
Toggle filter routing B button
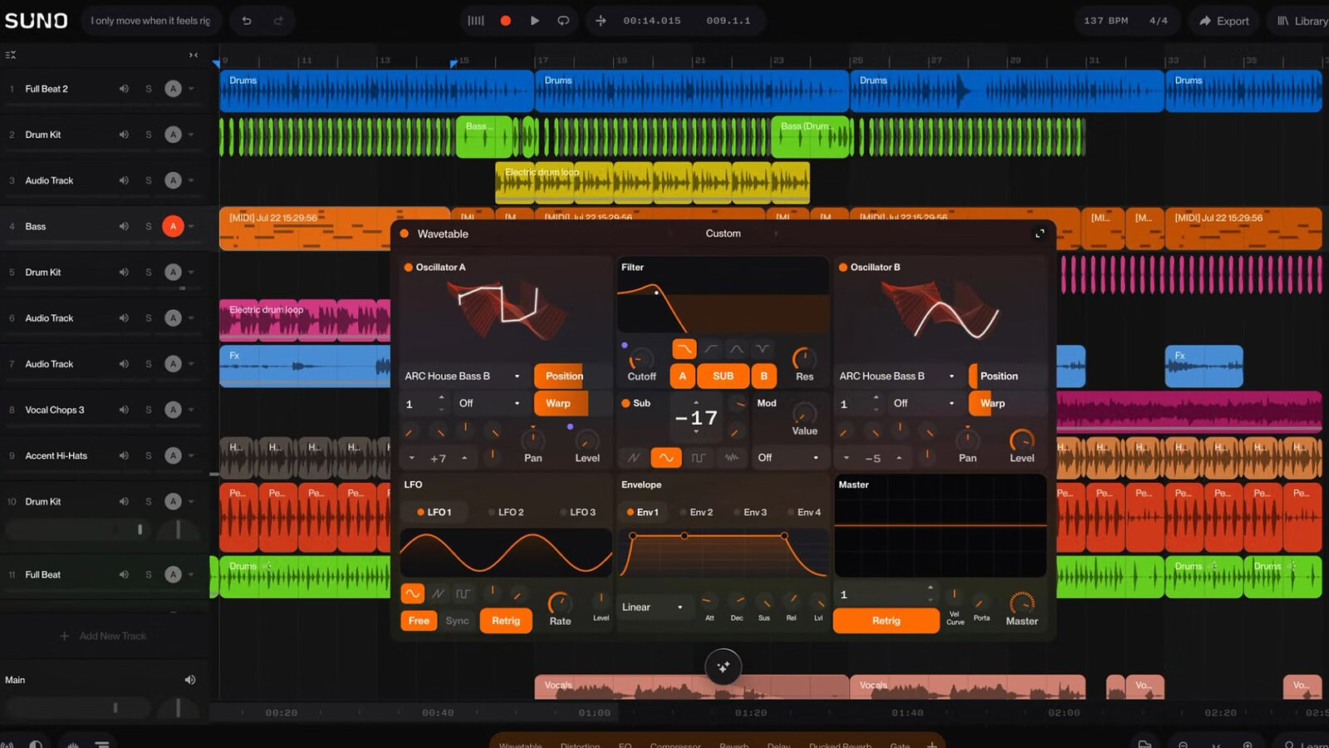coord(764,376)
